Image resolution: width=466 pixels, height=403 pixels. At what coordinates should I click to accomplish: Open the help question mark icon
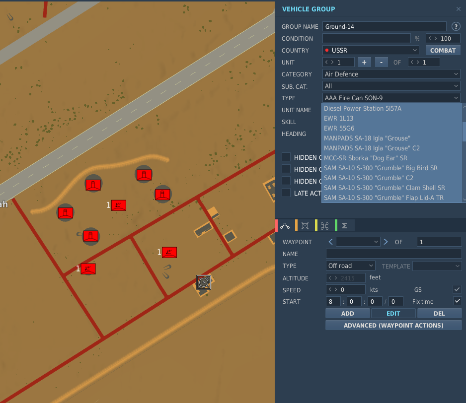(x=456, y=26)
